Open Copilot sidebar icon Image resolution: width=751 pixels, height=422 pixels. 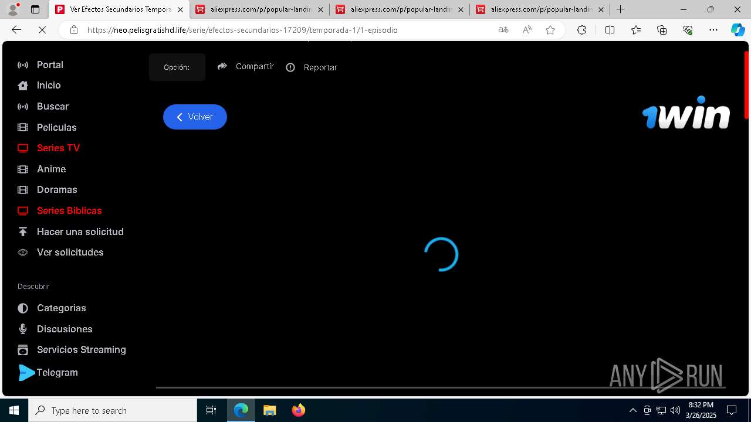point(738,30)
